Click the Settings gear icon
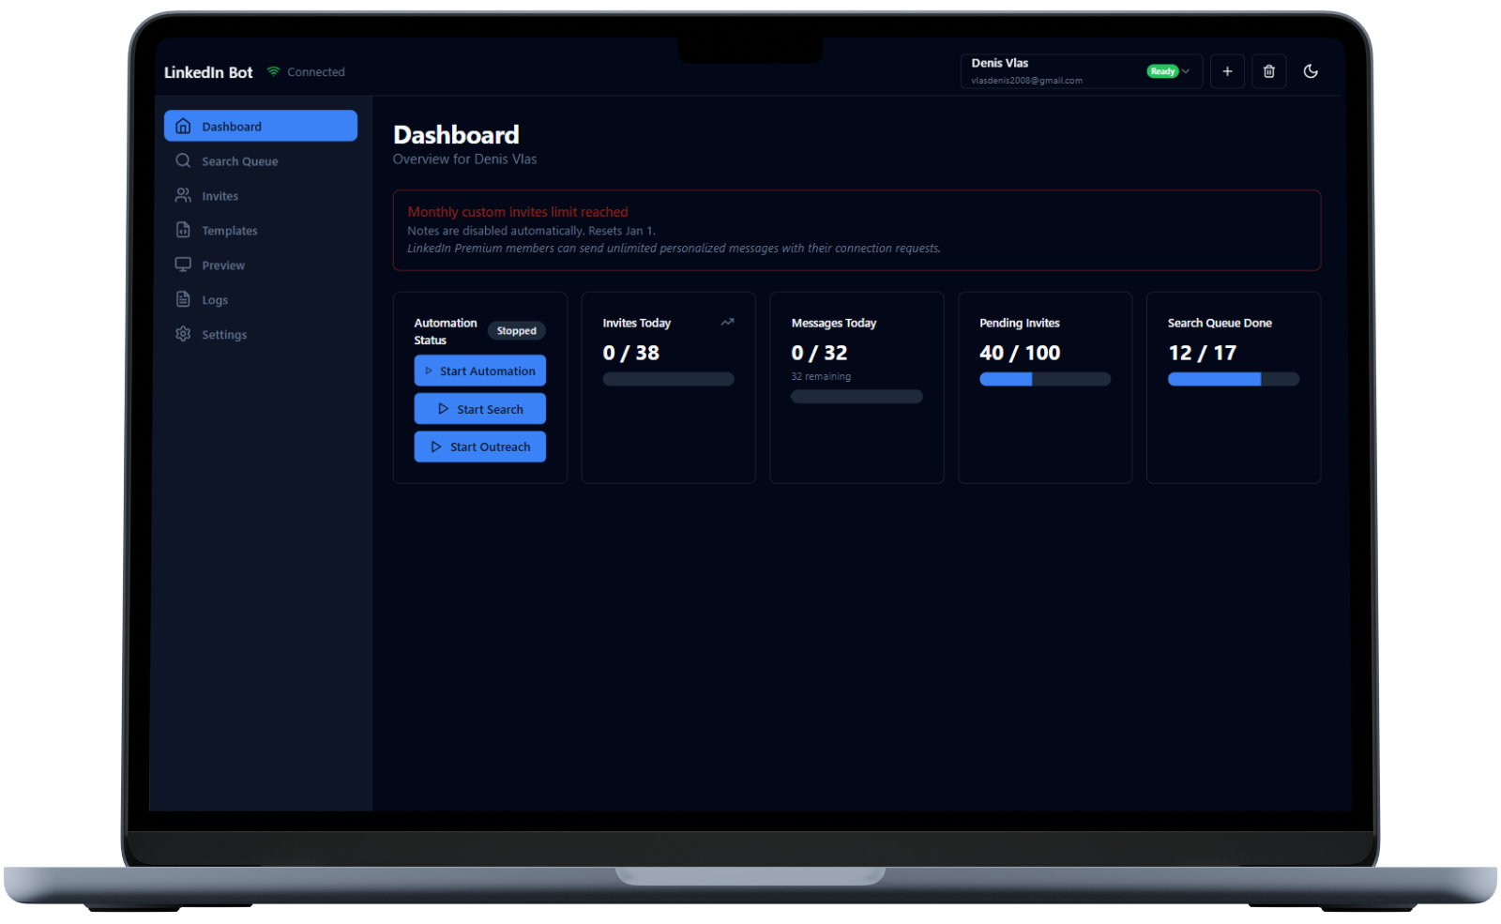 click(x=183, y=334)
